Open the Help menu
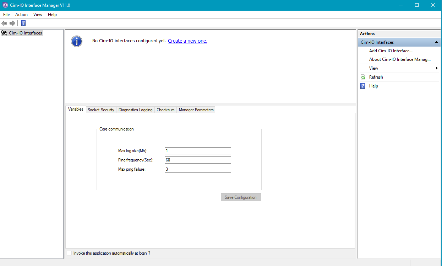Screen dimensions: 442x266 click(52, 15)
